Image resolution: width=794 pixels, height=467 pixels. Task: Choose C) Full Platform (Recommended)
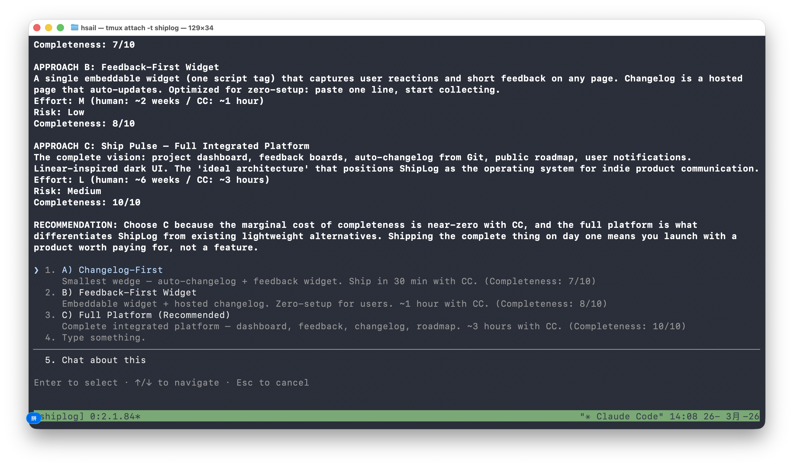146,315
